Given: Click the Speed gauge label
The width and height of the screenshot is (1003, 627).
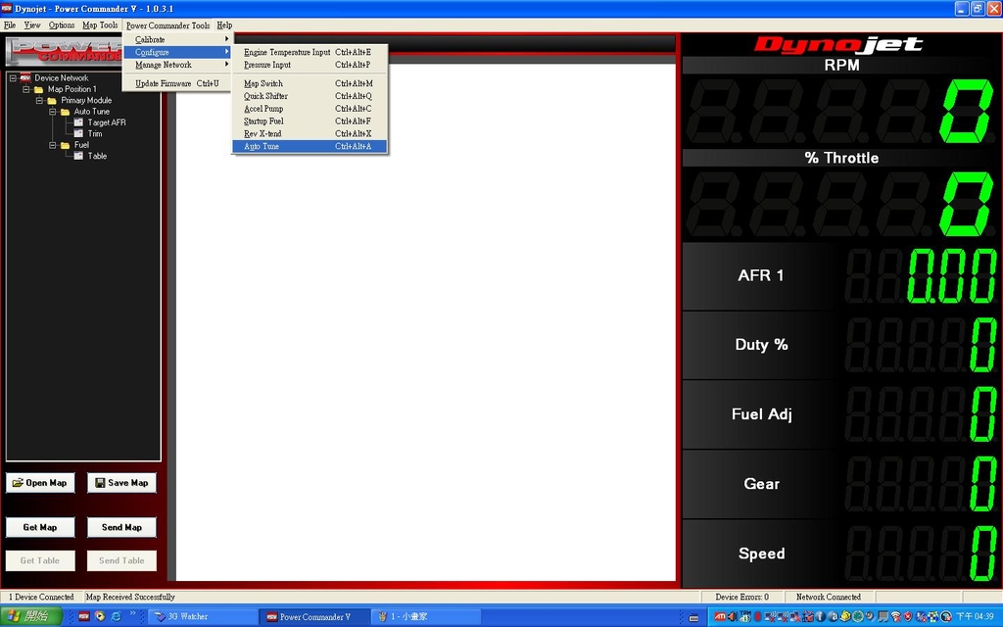Looking at the screenshot, I should tap(761, 555).
